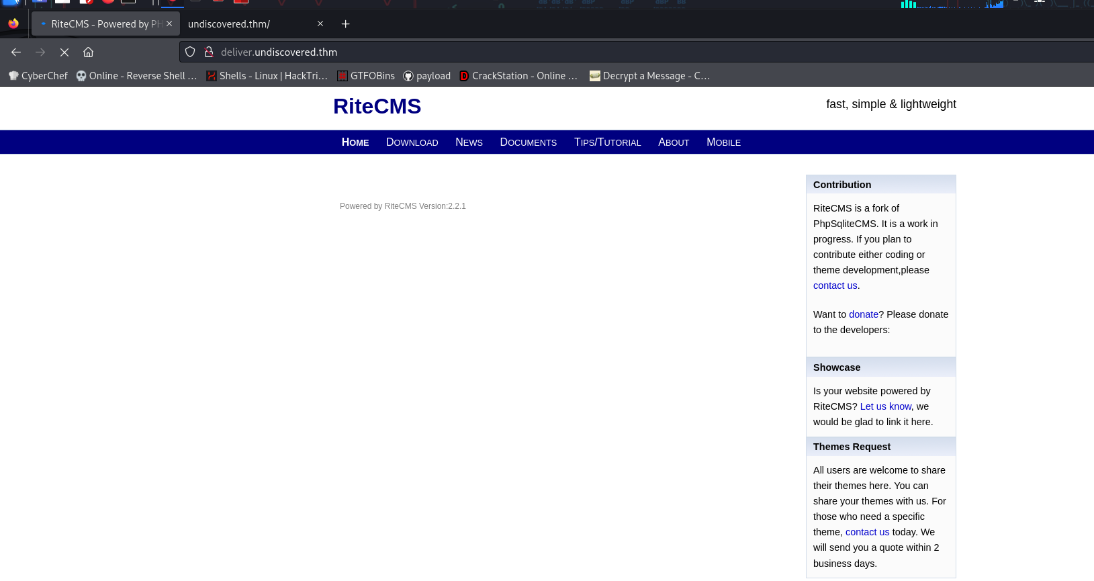1094x581 pixels.
Task: Open CrackStation bookmark
Action: pyautogui.click(x=518, y=76)
